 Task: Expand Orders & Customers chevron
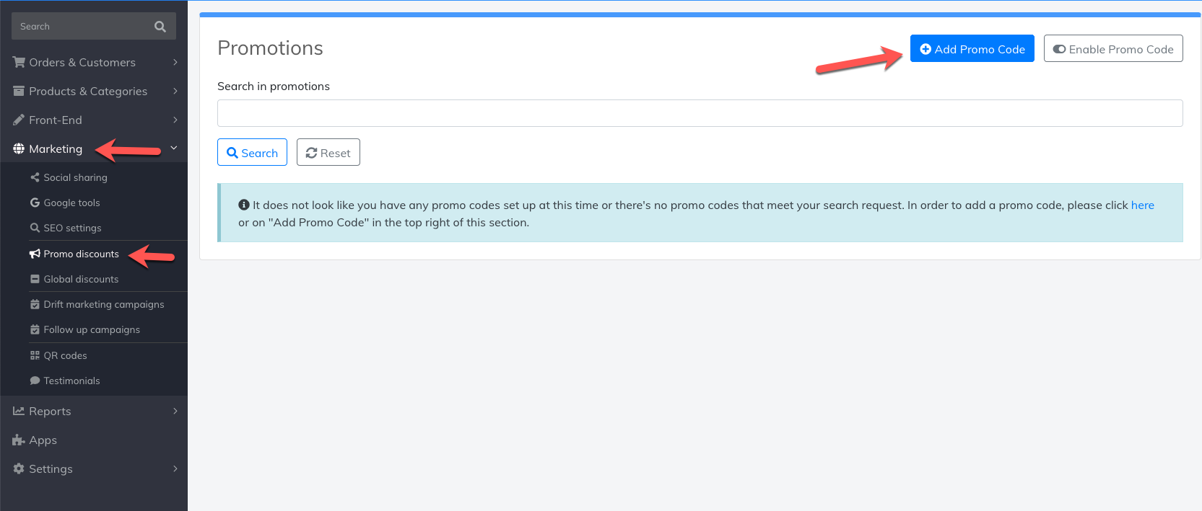point(175,62)
